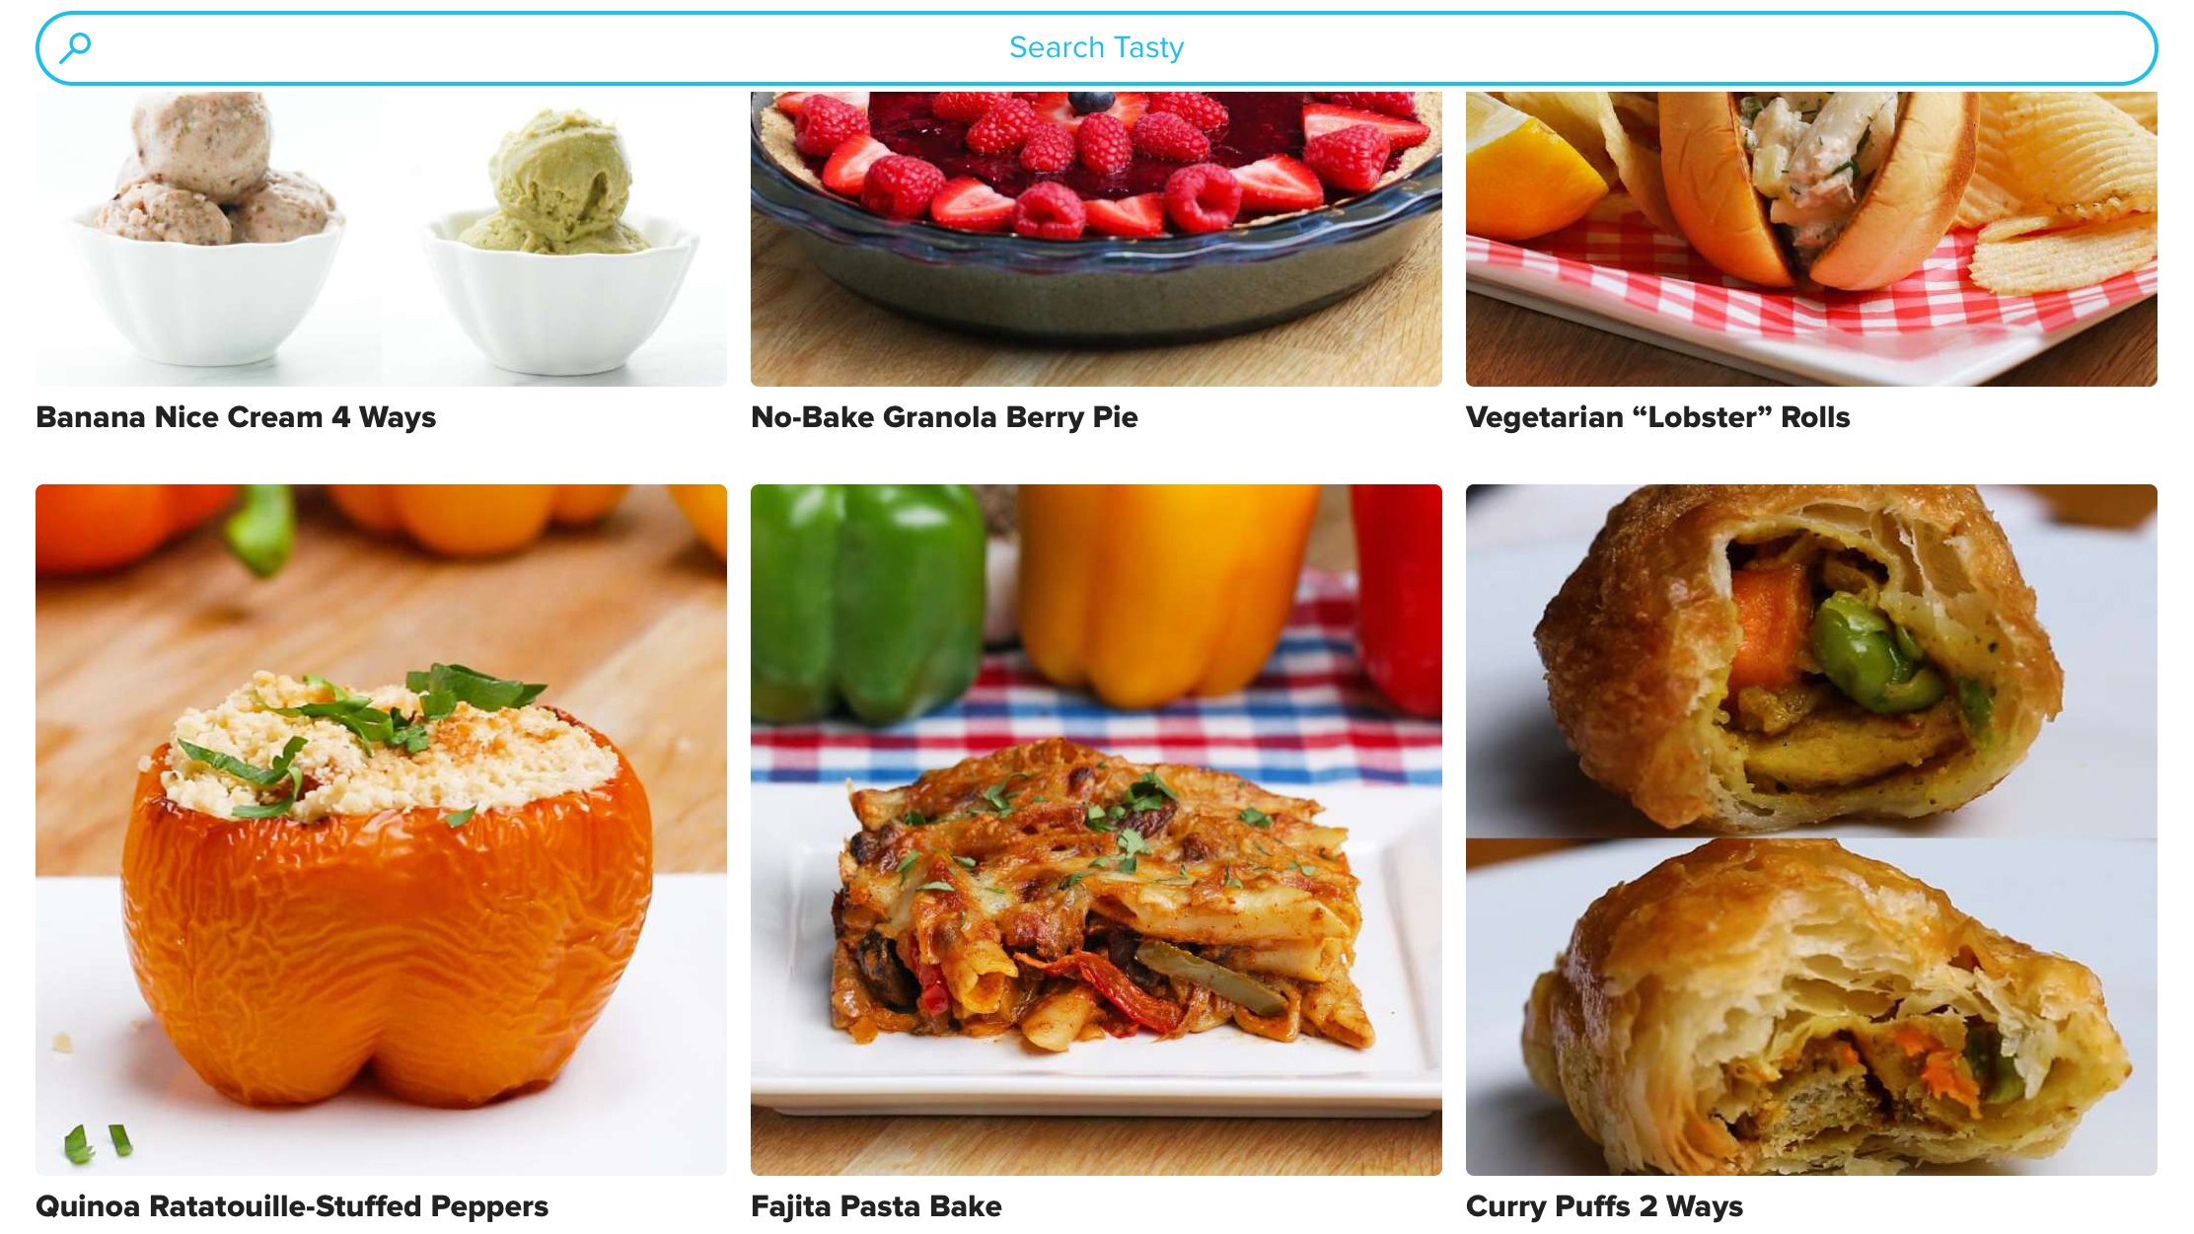This screenshot has width=2194, height=1234.
Task: Click the Quinoa Ratatouille-Stuffed Peppers image
Action: [x=381, y=829]
